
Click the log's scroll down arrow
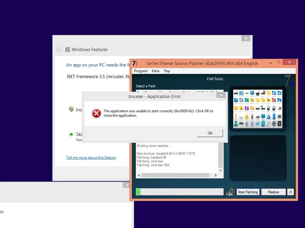tap(220, 170)
